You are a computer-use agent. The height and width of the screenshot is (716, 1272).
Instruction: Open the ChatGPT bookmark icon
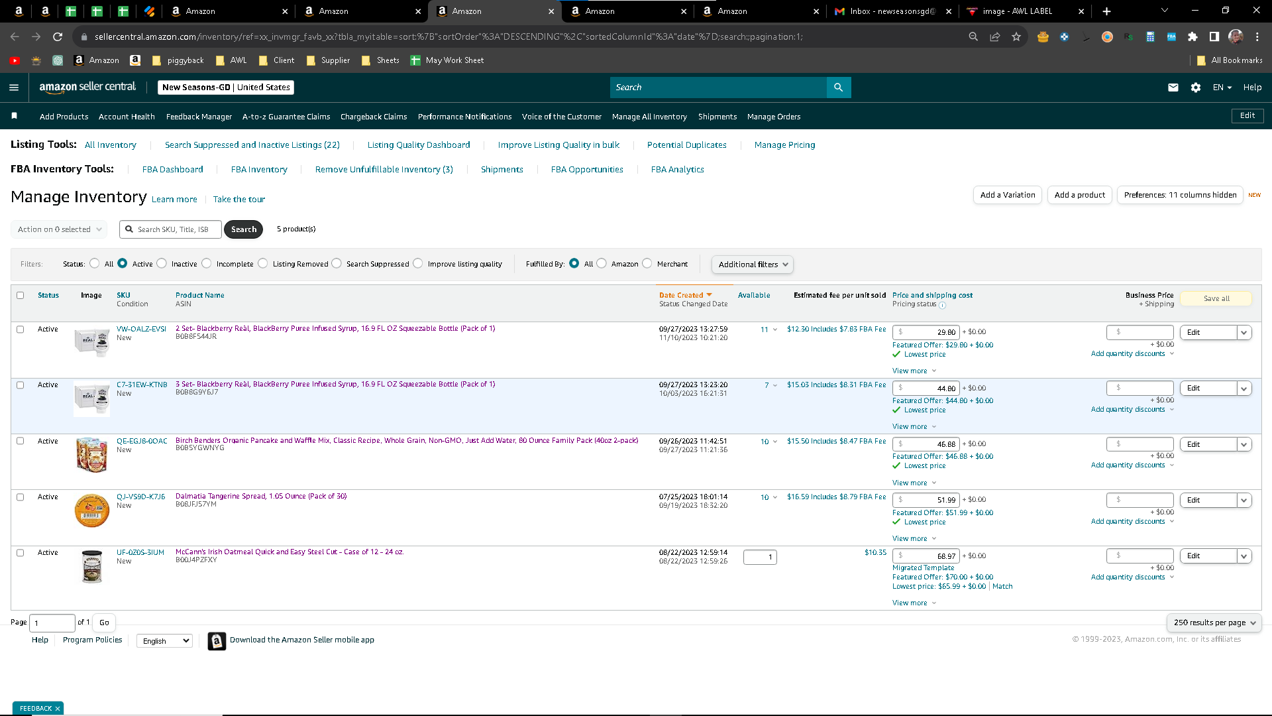pyautogui.click(x=58, y=60)
